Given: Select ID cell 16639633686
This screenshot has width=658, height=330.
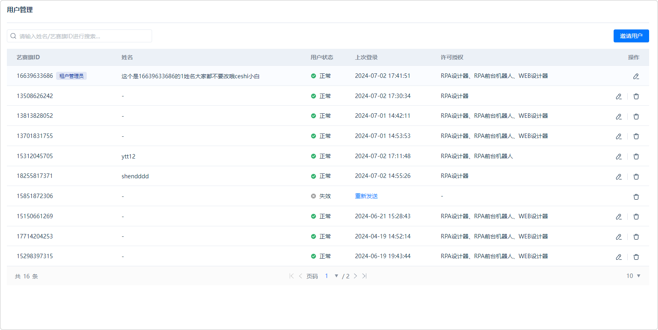Looking at the screenshot, I should [x=35, y=76].
